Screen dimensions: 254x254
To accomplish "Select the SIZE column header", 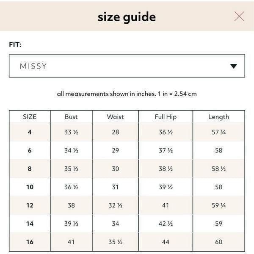I will (30, 117).
